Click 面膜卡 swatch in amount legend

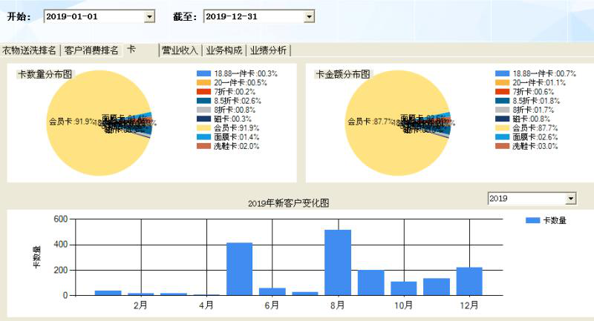503,137
